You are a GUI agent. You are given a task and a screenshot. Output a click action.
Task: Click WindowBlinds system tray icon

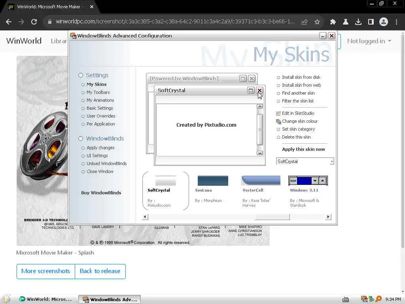point(364,299)
